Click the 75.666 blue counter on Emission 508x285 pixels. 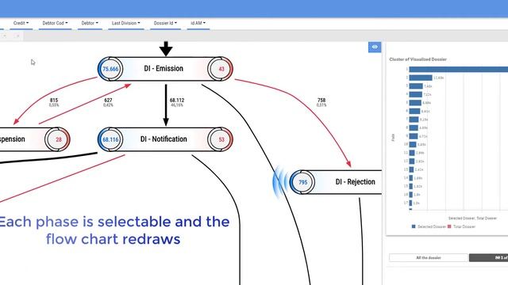click(x=110, y=69)
